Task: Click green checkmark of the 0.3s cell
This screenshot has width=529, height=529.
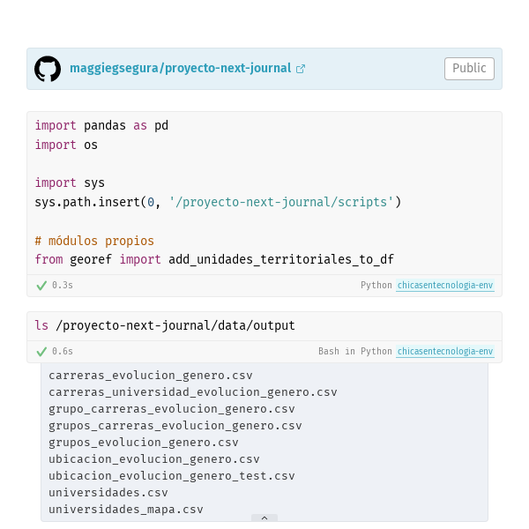Action: [x=41, y=286]
